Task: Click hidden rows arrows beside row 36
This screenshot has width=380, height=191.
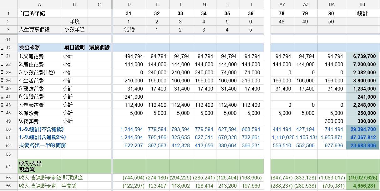Action: (2, 81)
